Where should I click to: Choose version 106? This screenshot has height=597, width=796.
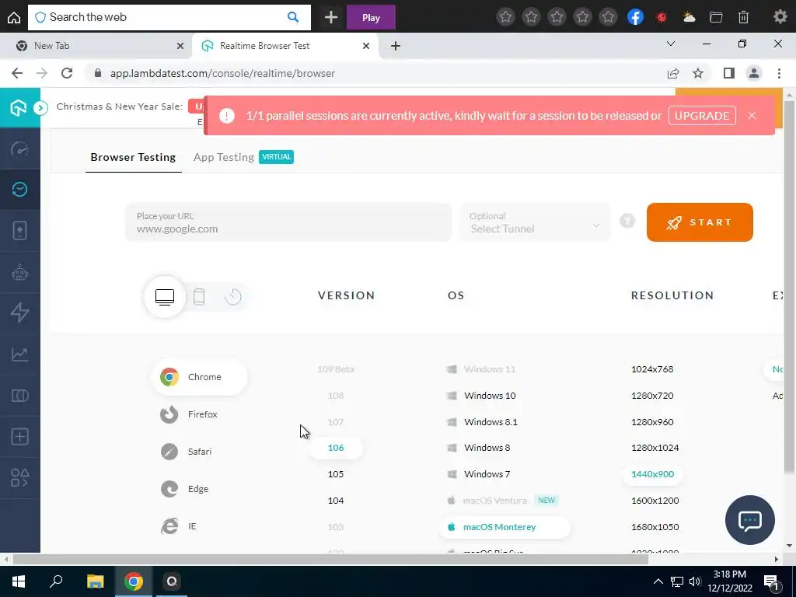pyautogui.click(x=336, y=448)
